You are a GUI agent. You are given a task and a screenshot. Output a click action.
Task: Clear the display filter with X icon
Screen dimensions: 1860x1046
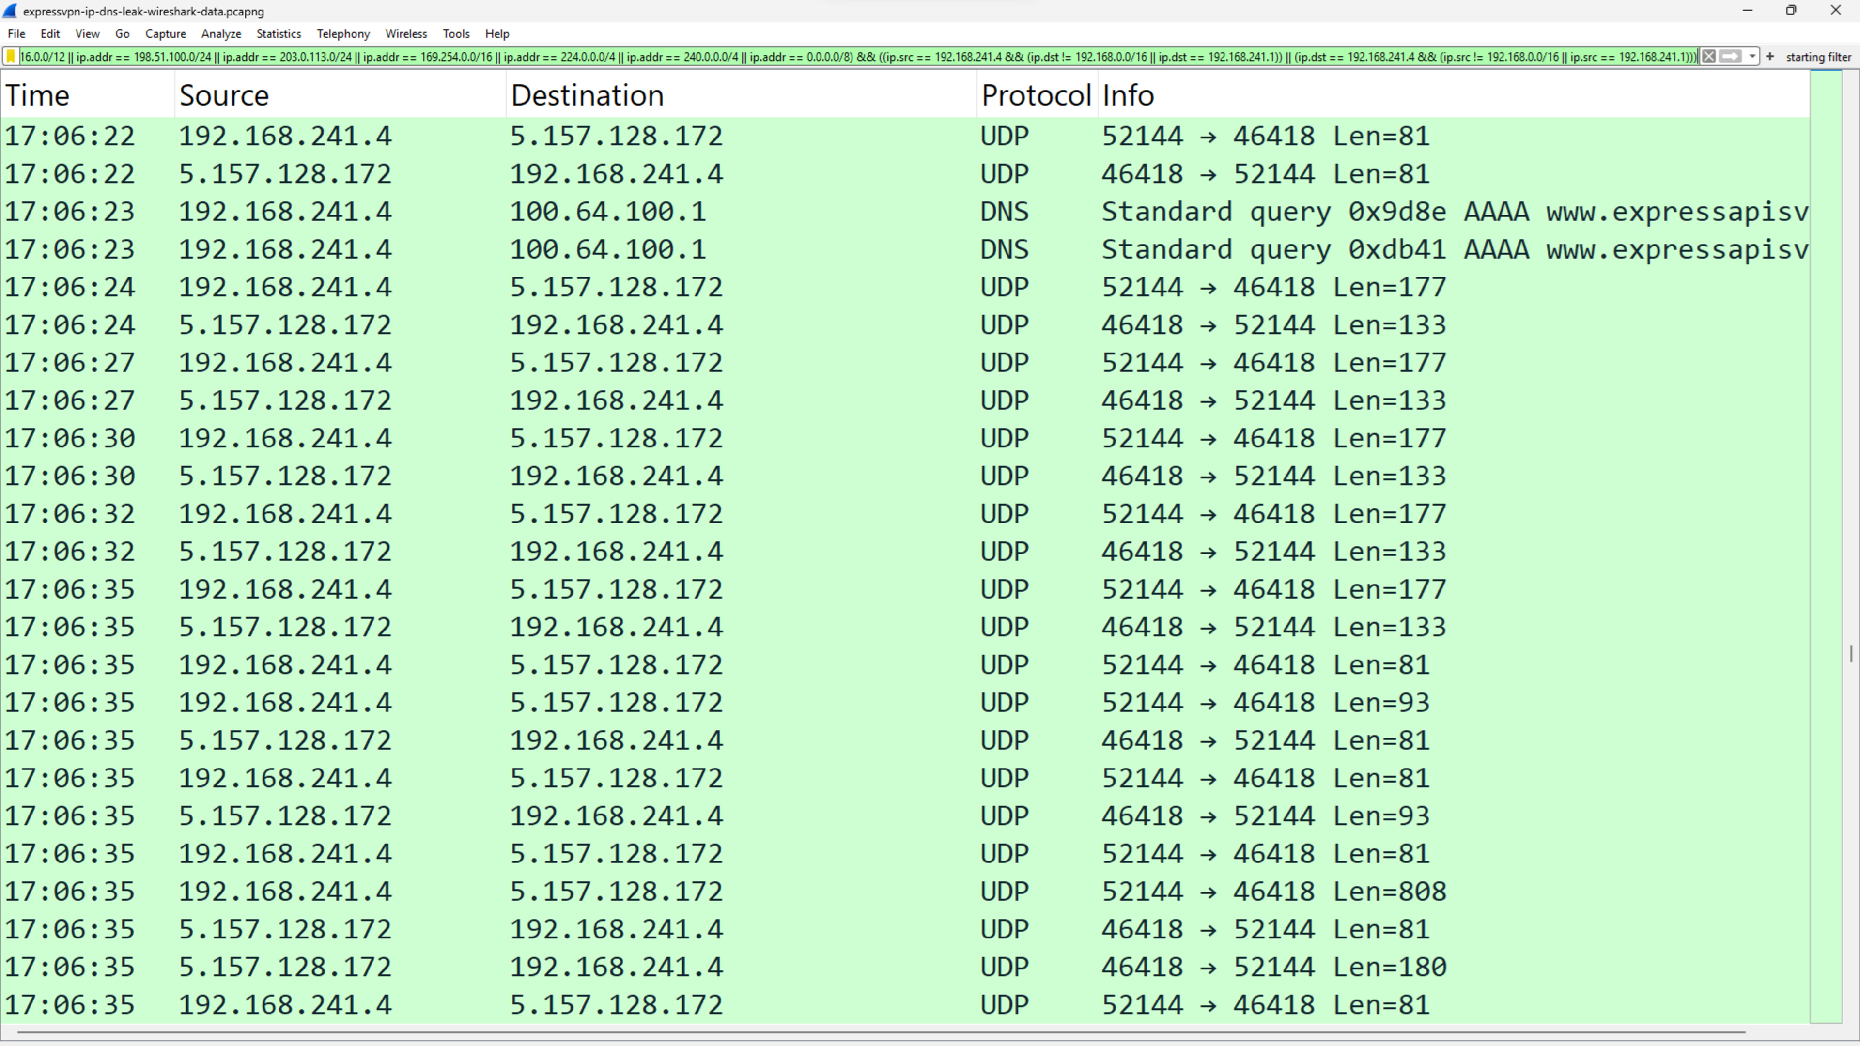click(x=1708, y=56)
